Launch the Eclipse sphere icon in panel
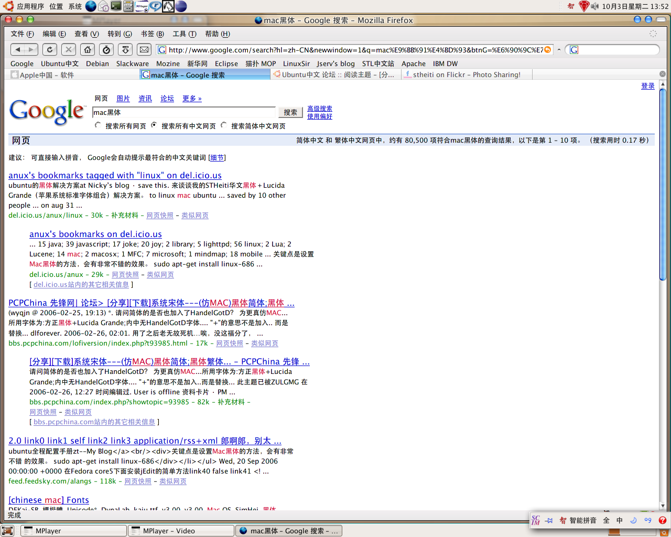Image resolution: width=671 pixels, height=537 pixels. pos(181,6)
